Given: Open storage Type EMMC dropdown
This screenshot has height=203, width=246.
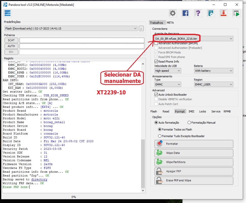Looking at the screenshot, I should 168,84.
